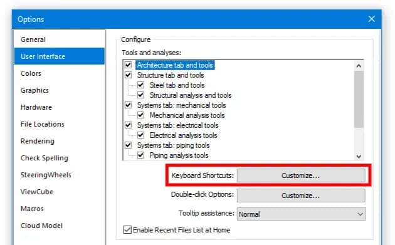Select the Cloud Model category
The image size is (395, 245).
pyautogui.click(x=60, y=226)
